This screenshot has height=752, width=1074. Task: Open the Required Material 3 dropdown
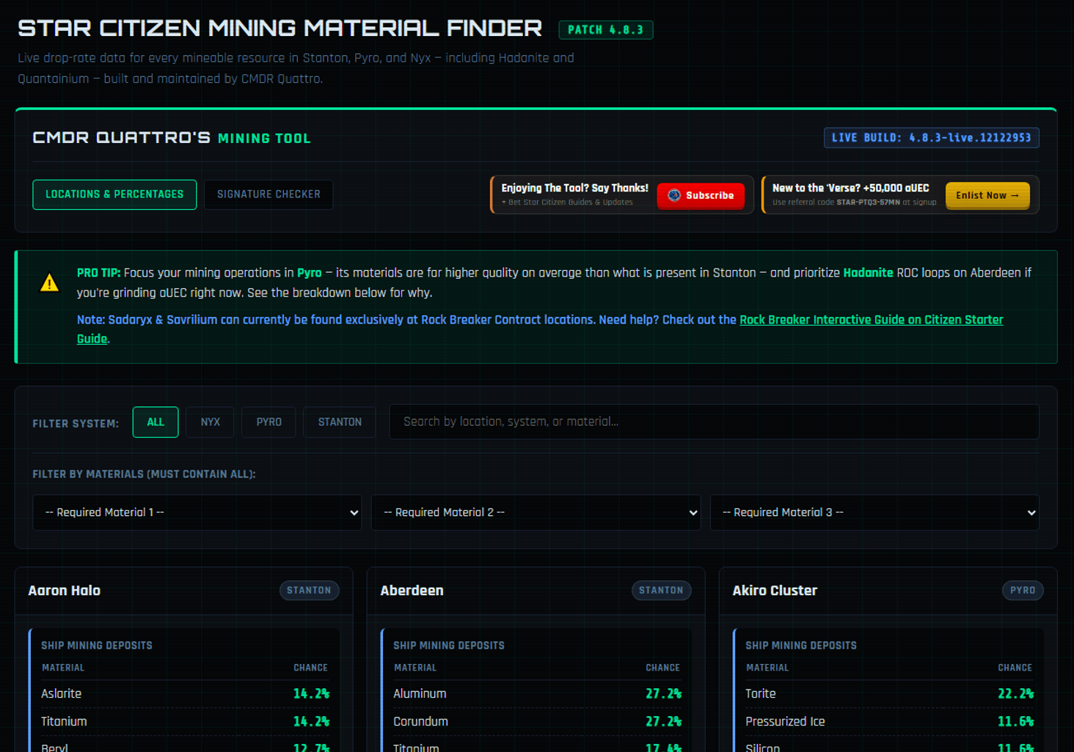click(x=874, y=513)
